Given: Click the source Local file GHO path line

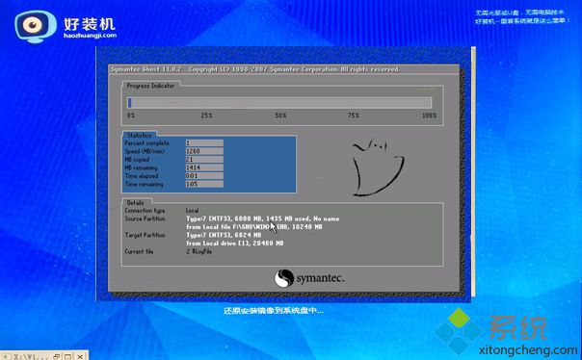Looking at the screenshot, I should [x=254, y=227].
